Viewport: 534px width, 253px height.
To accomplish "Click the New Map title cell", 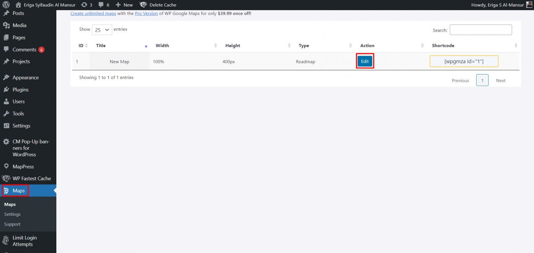I will (120, 62).
